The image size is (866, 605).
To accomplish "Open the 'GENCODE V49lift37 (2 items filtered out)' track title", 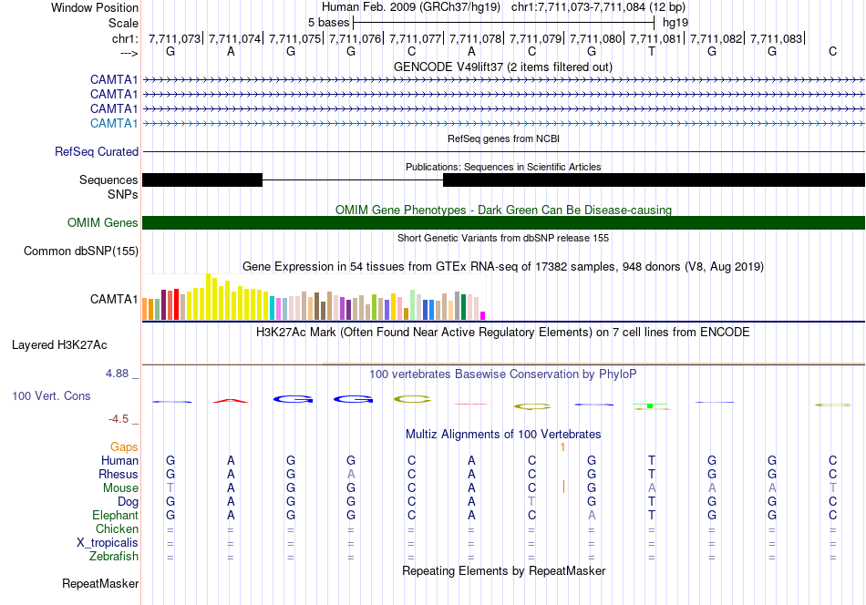I will 503,67.
